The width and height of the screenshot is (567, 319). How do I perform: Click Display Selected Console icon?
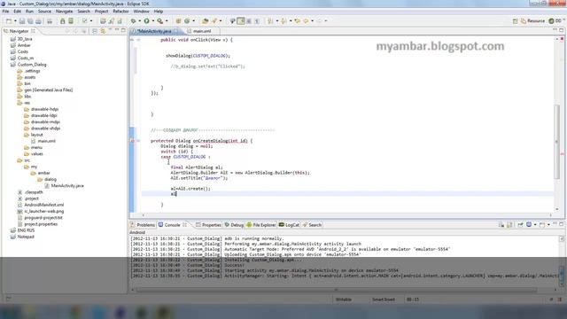(x=529, y=225)
